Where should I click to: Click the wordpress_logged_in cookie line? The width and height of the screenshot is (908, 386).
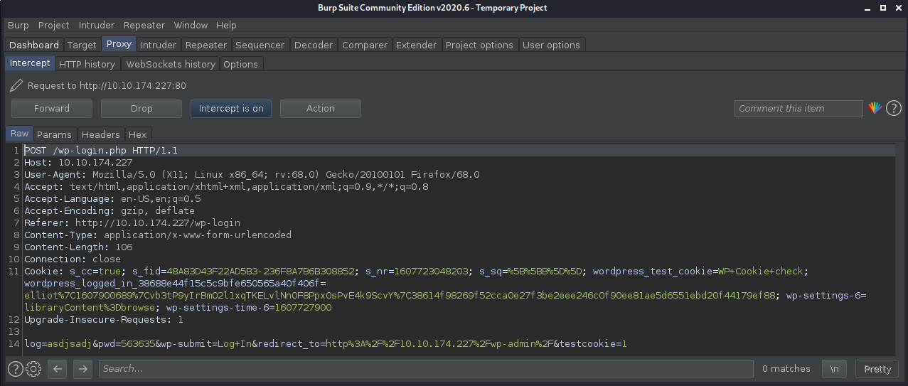pyautogui.click(x=175, y=283)
